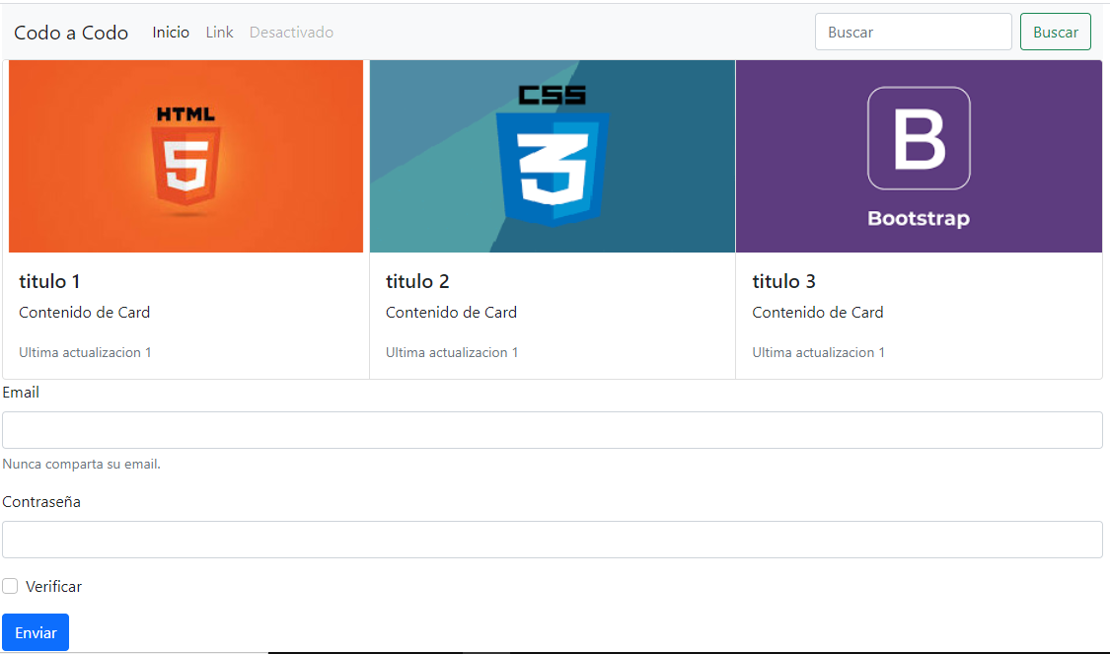Click the CSS3 logo card image
1110x654 pixels.
click(552, 156)
